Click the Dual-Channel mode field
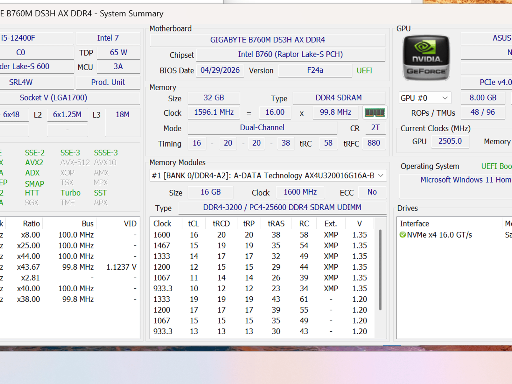 (x=262, y=128)
